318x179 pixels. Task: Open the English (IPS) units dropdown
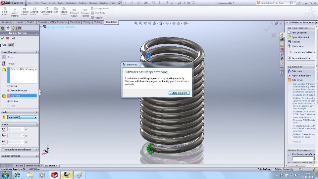(22, 117)
